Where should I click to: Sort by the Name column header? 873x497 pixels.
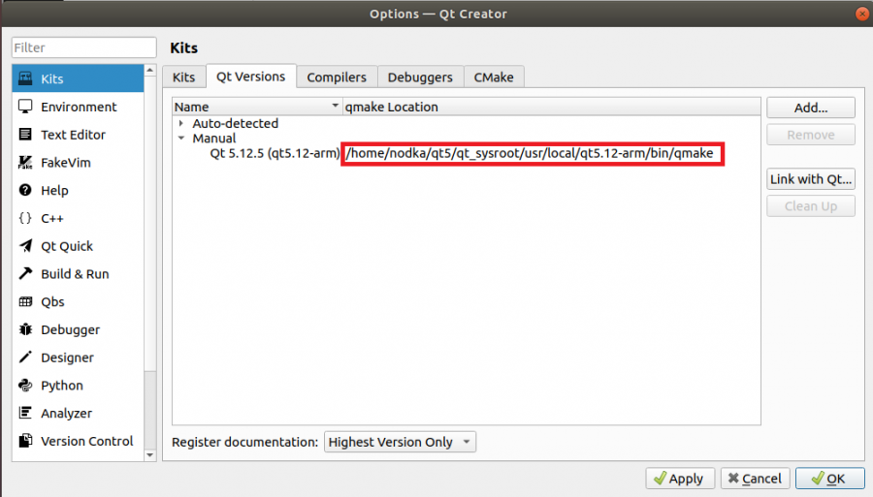257,107
